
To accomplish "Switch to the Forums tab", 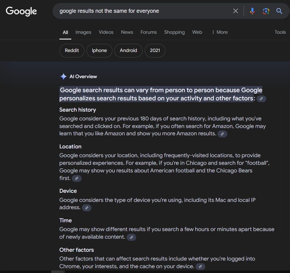I will coord(149,32).
